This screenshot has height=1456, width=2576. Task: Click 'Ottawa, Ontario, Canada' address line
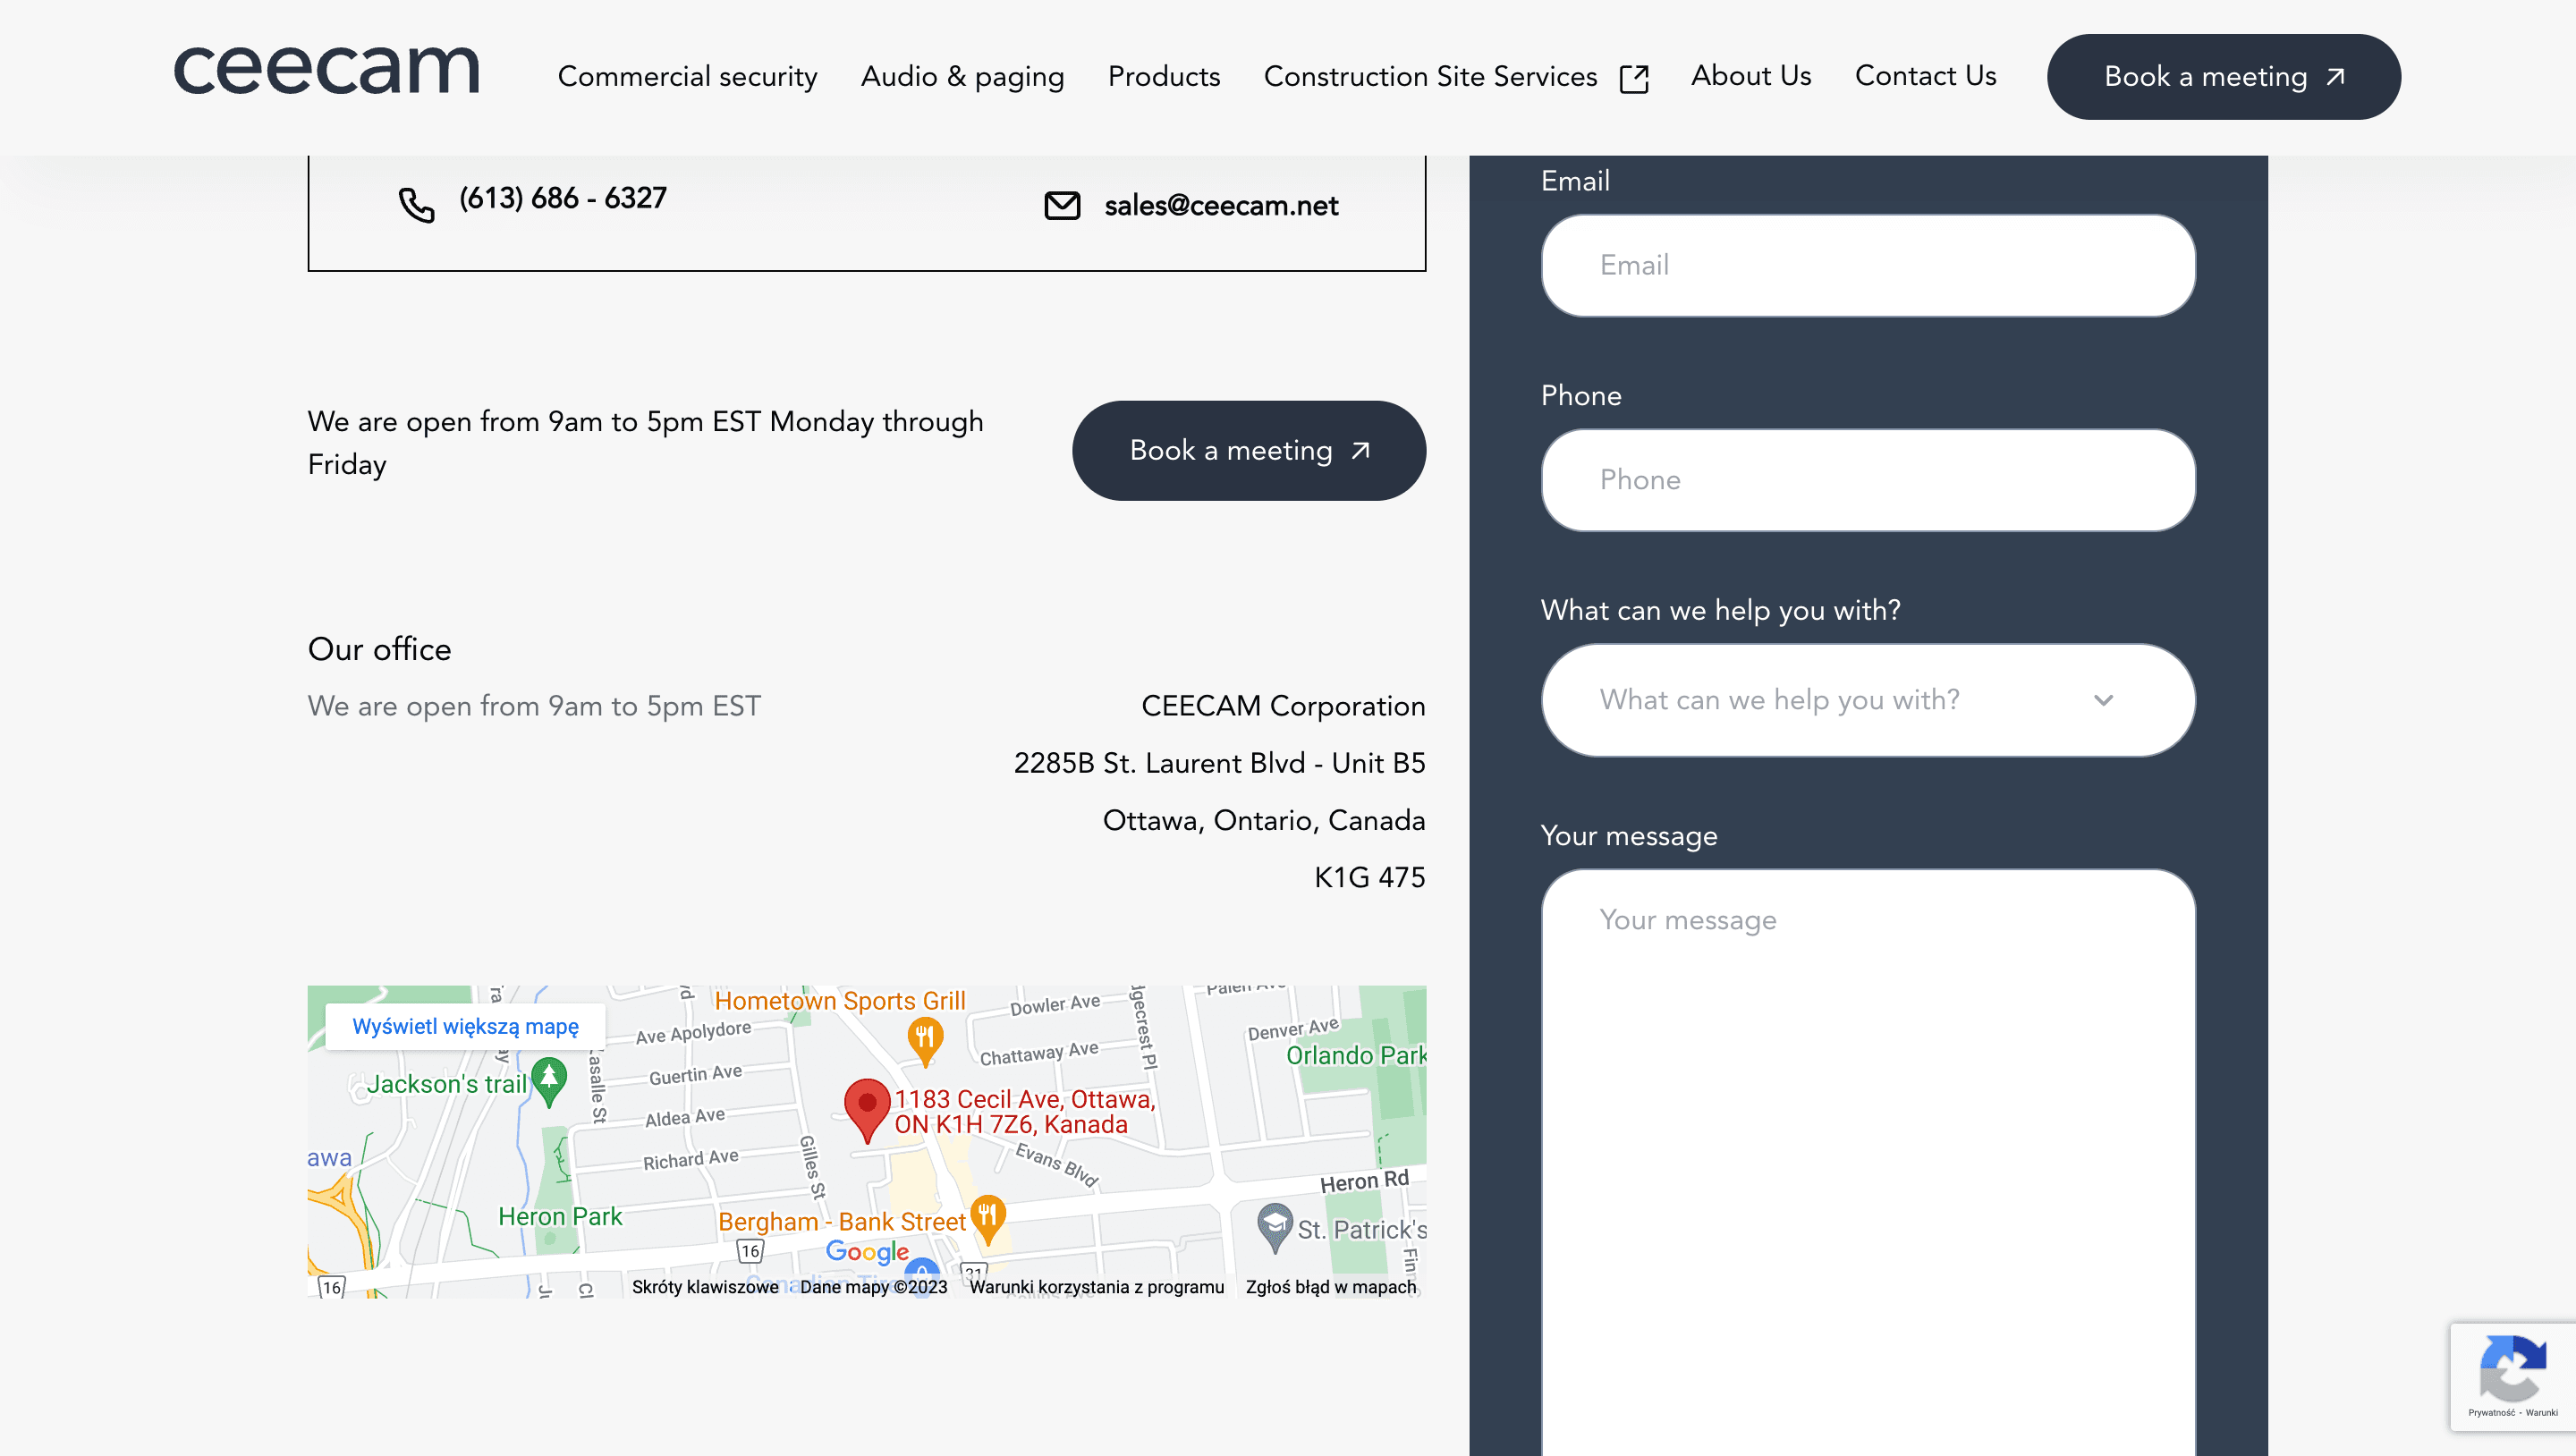point(1264,820)
